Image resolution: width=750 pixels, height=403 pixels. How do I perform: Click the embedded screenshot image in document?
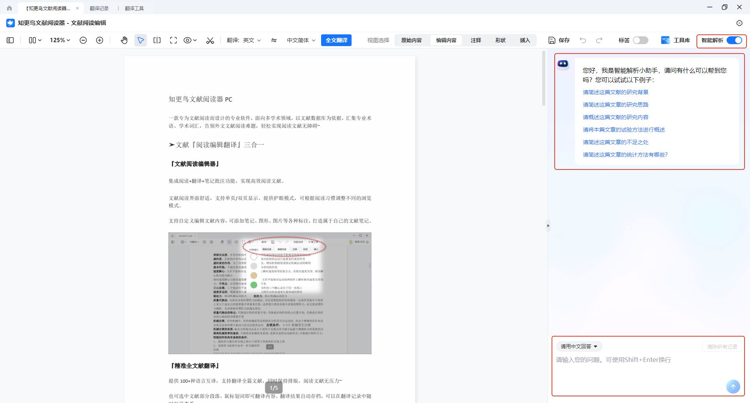[x=270, y=293]
